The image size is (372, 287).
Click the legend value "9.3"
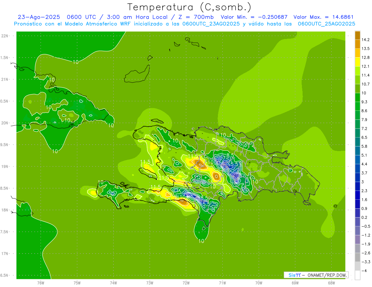coord(364,102)
